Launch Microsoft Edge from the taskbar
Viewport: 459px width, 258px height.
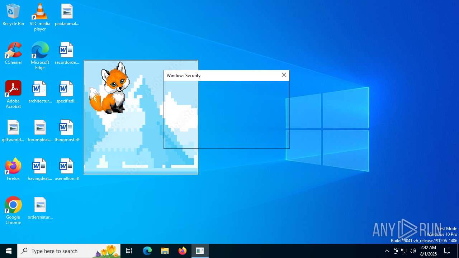(x=147, y=251)
